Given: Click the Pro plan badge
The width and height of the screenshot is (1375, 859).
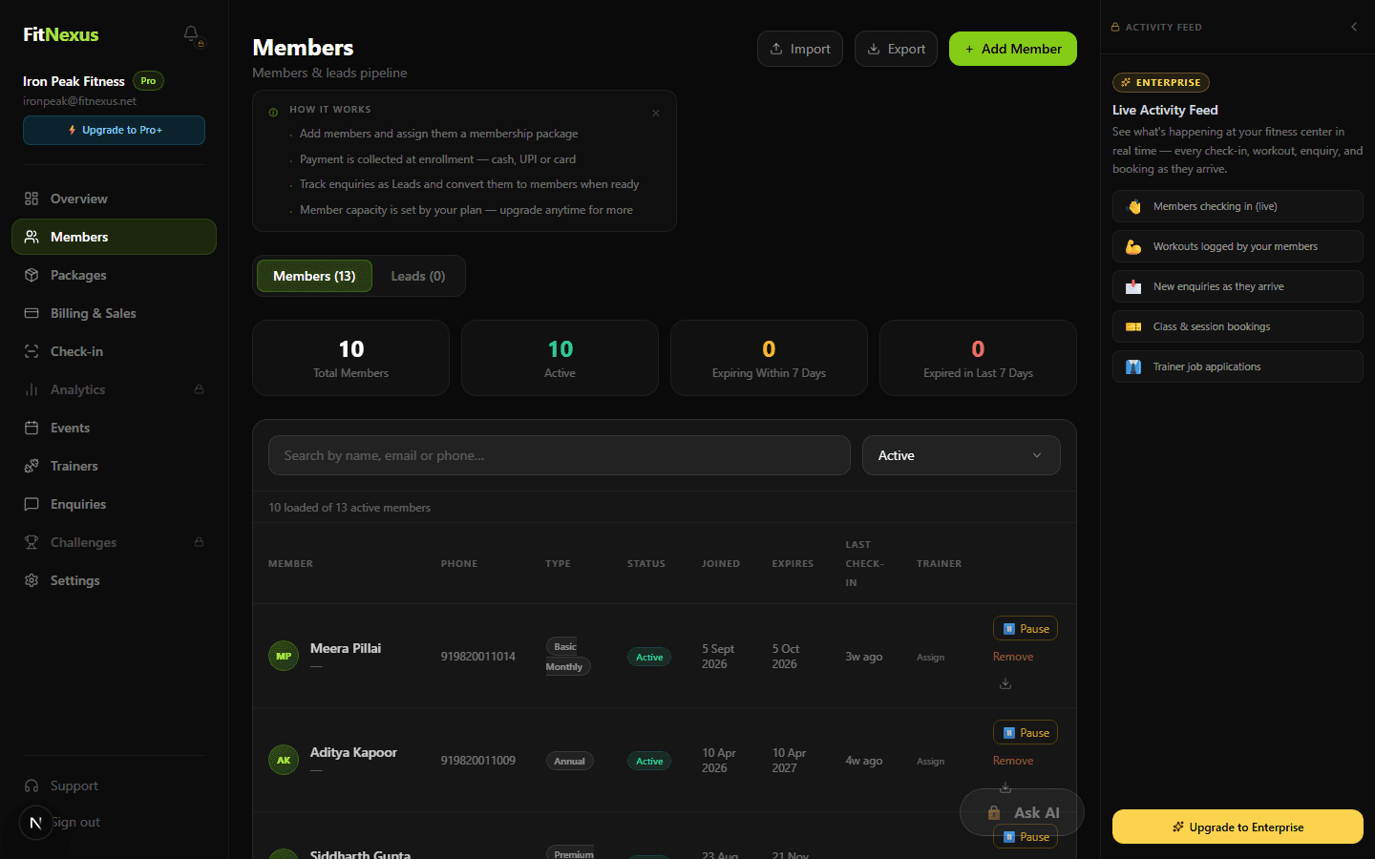Looking at the screenshot, I should [148, 81].
